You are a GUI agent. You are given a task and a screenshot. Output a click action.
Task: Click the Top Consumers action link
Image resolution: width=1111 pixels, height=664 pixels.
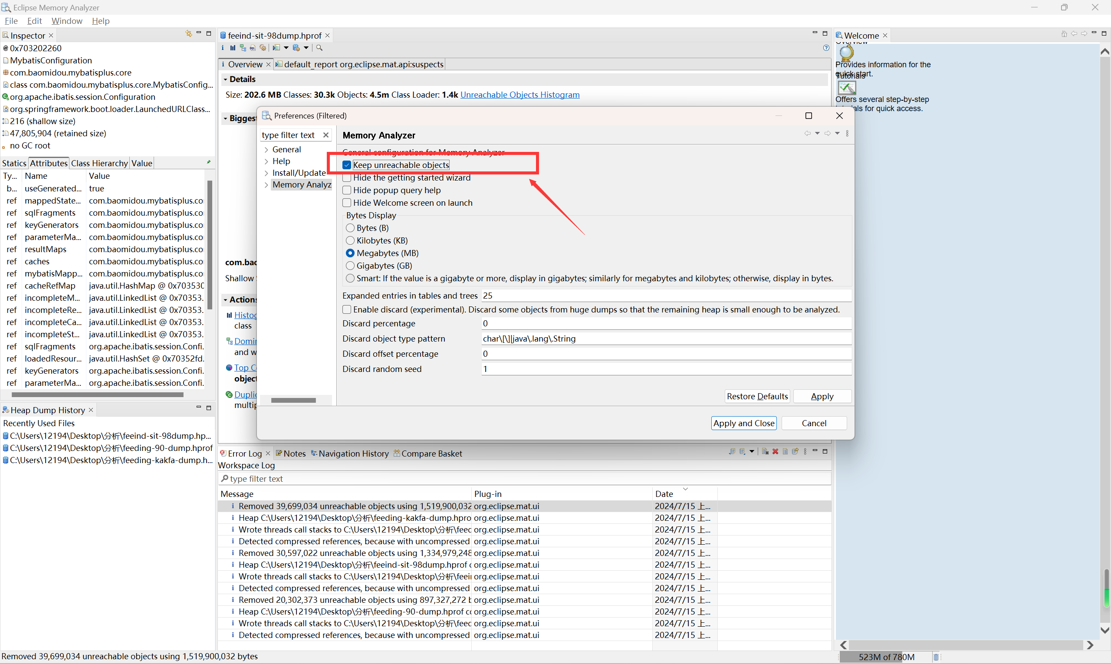pyautogui.click(x=245, y=368)
